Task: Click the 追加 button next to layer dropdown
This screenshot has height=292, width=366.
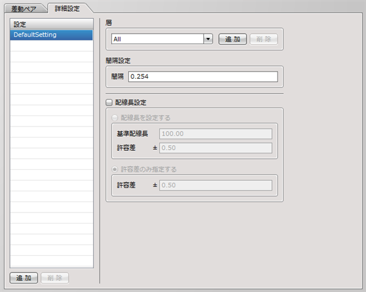Action: [232, 39]
